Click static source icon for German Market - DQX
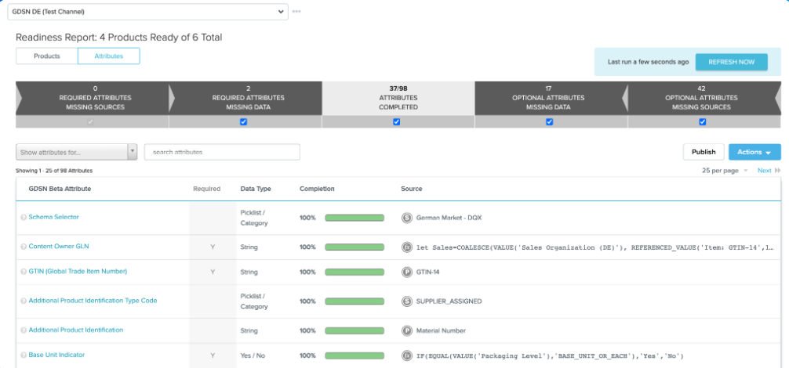Image resolution: width=789 pixels, height=368 pixels. (406, 218)
